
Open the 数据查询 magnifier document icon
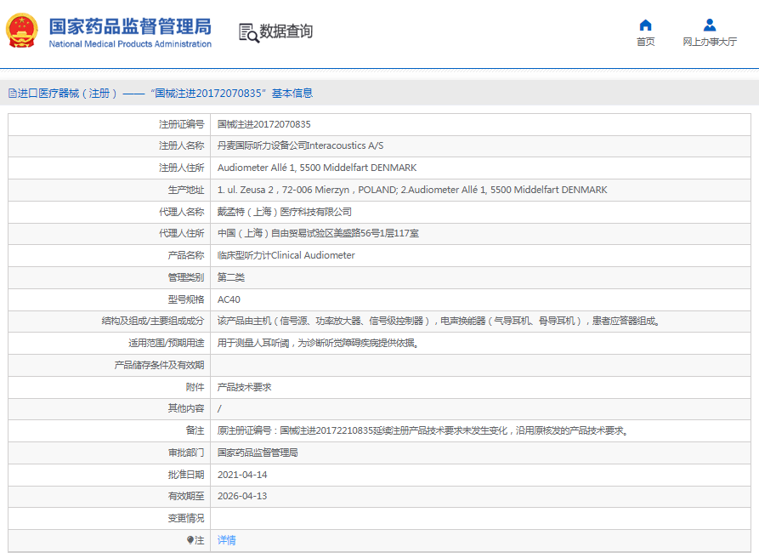[249, 32]
